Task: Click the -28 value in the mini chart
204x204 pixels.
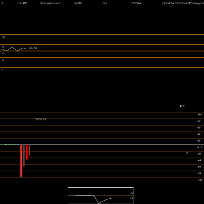Action: tap(131, 193)
